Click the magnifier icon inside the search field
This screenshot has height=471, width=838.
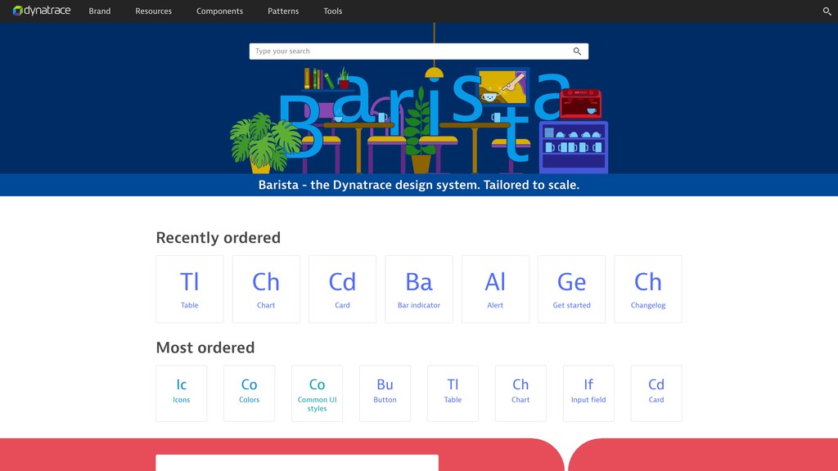pos(577,52)
